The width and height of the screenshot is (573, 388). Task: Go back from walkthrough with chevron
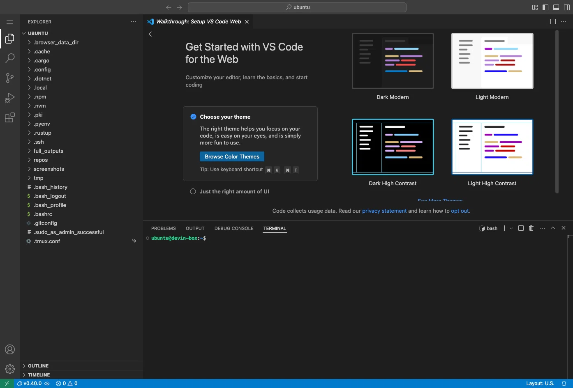coord(150,34)
